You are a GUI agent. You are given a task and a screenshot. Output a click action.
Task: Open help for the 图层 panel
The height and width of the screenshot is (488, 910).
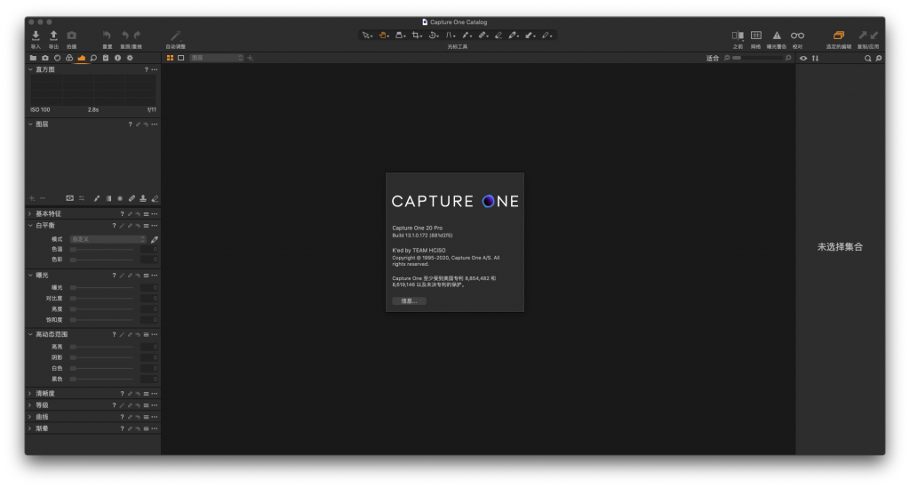coord(130,124)
